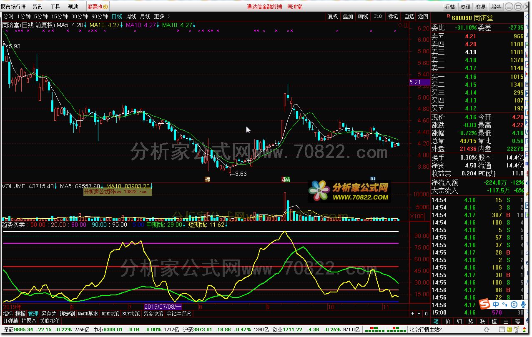The image size is (532, 337).
Task: Open the 资讯 menu in menu bar
Action: [x=37, y=7]
